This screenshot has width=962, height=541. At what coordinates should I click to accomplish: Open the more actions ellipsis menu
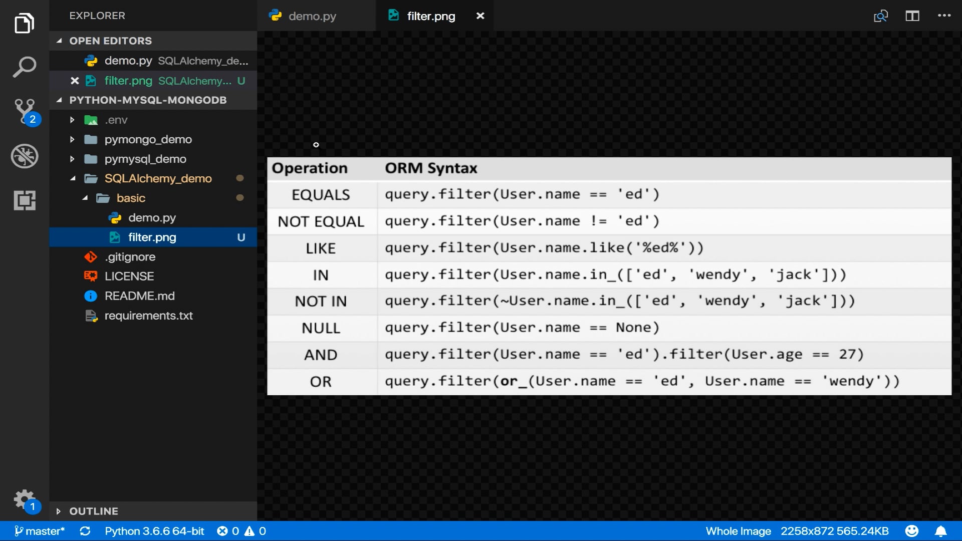944,16
